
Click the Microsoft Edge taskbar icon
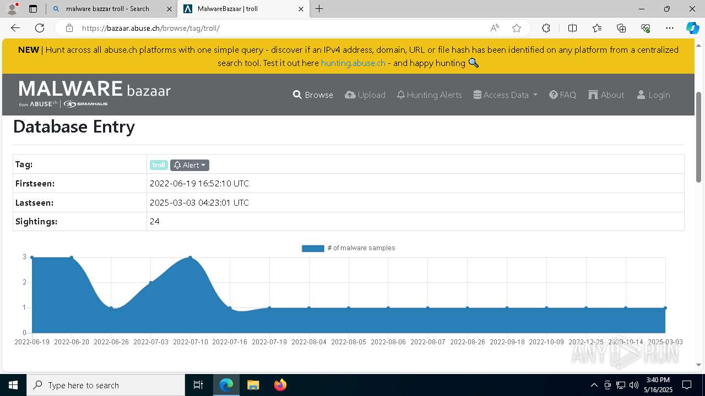(x=226, y=385)
